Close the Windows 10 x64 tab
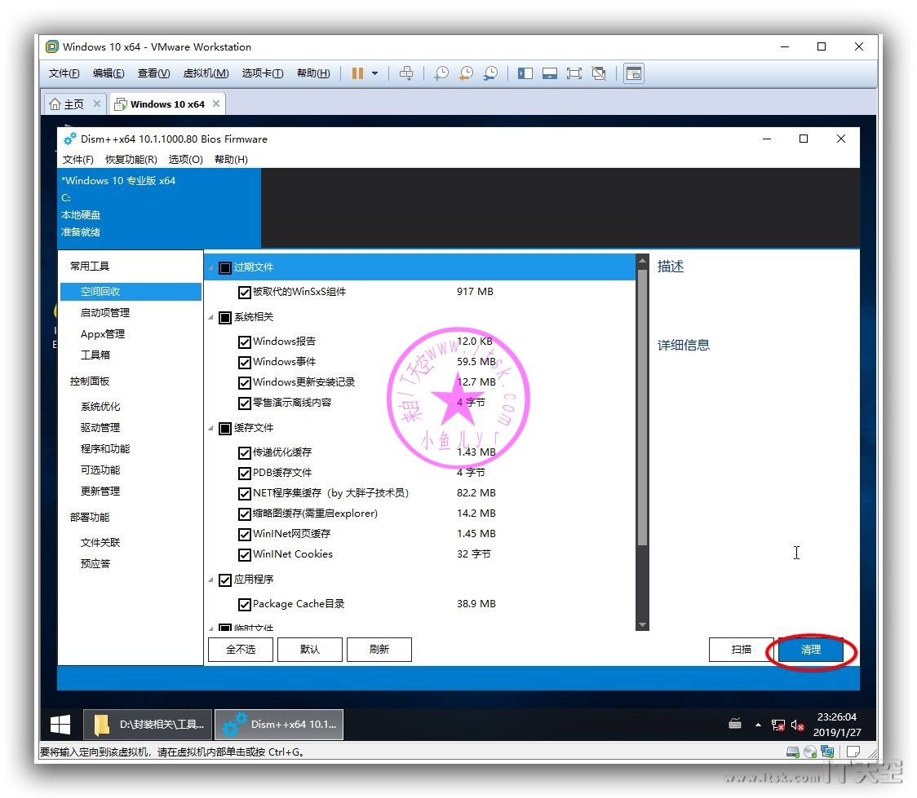The width and height of the screenshot is (917, 798). click(216, 104)
